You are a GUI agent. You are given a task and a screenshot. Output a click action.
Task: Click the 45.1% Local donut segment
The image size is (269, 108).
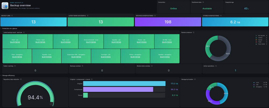click(x=226, y=93)
